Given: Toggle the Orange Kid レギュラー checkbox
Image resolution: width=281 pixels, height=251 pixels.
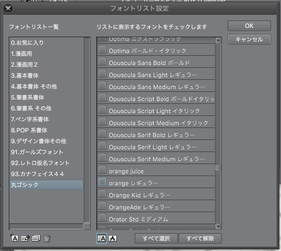Looking at the screenshot, I should (x=102, y=194).
